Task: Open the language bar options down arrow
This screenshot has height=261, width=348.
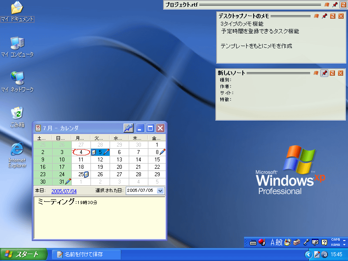Action: coord(344,245)
